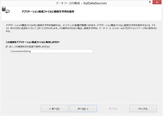Click the heading アプリケーション構成ファイルに接続文字列を保存
The height and width of the screenshot is (116, 163).
tap(48, 11)
